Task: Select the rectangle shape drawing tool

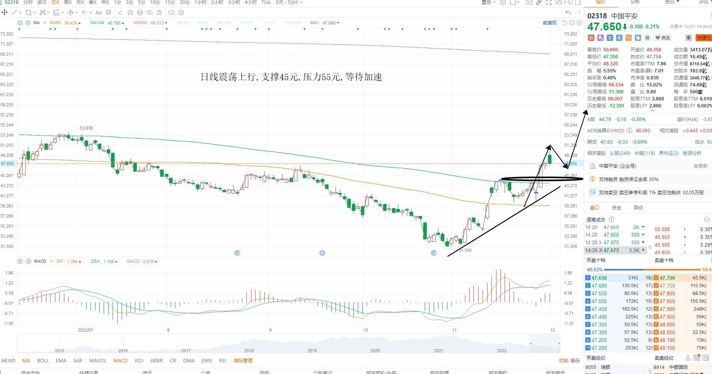Action: [28, 12]
